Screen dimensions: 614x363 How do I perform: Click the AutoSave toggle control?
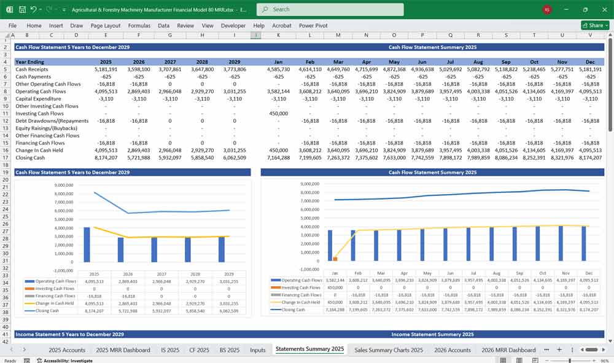pos(9,9)
